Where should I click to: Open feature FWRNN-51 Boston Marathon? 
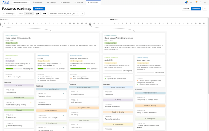(84, 126)
